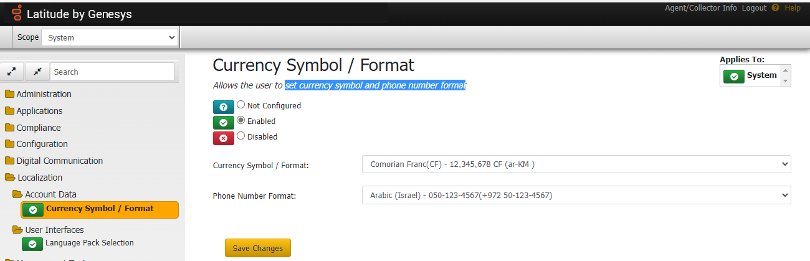Image resolution: width=810 pixels, height=261 pixels.
Task: Click the Genesys logo icon
Action: 17,14
